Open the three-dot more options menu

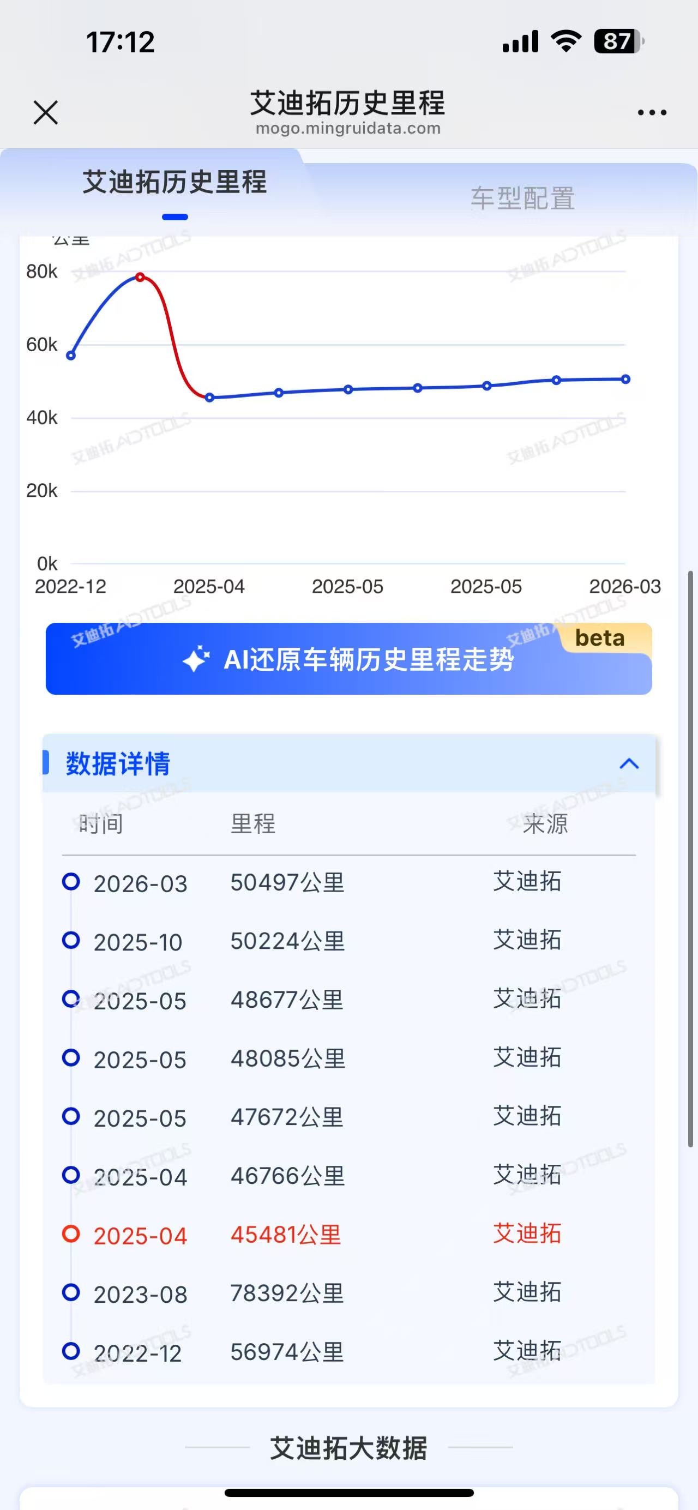click(652, 112)
